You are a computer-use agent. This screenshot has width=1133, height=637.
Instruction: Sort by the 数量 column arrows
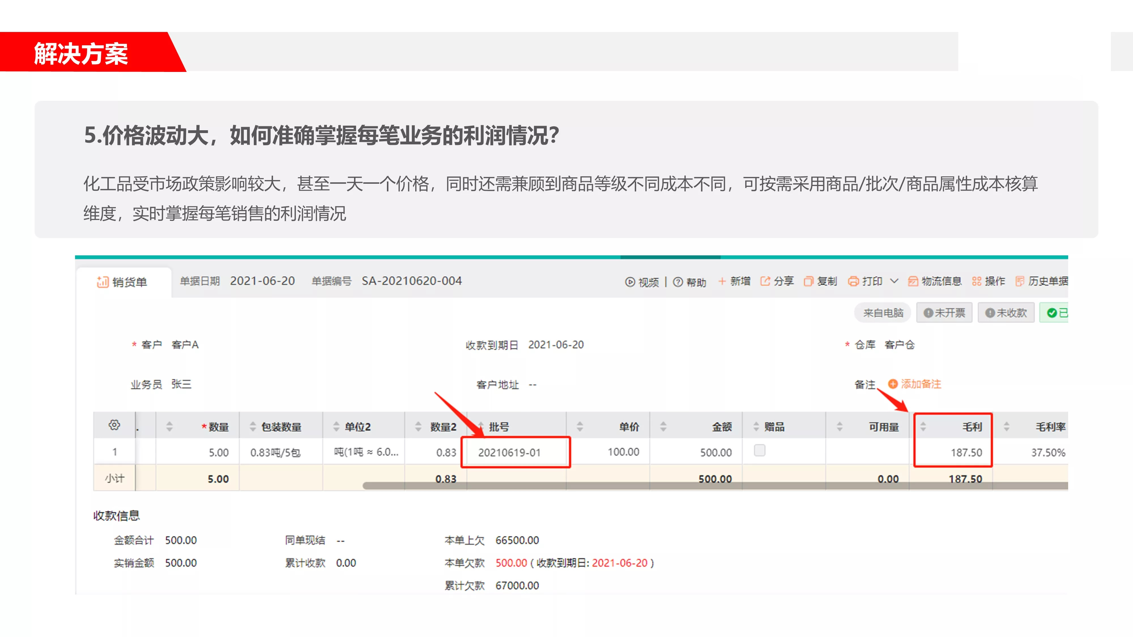(x=169, y=426)
